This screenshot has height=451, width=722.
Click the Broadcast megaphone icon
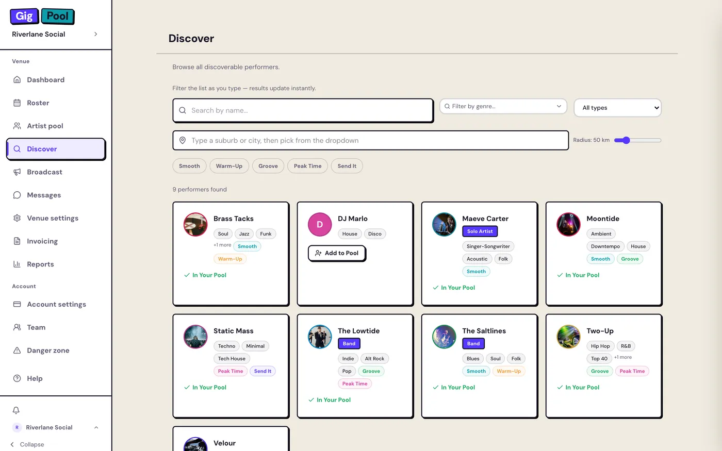17,172
